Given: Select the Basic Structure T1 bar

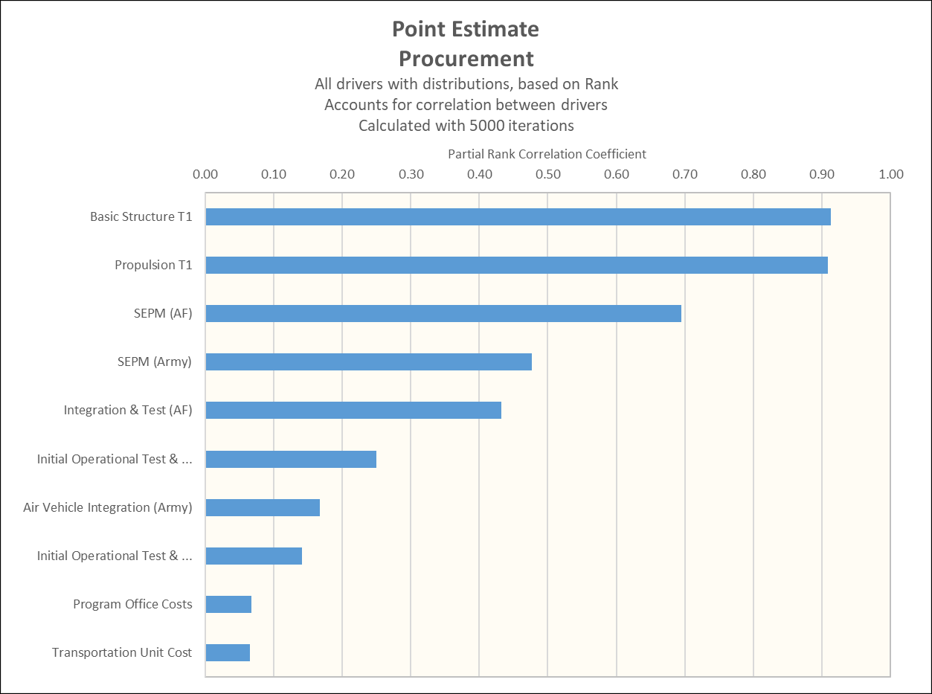Looking at the screenshot, I should (x=513, y=216).
